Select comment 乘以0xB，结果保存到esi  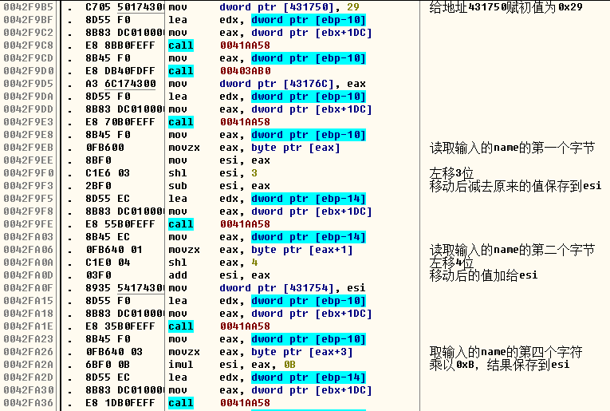(499, 365)
